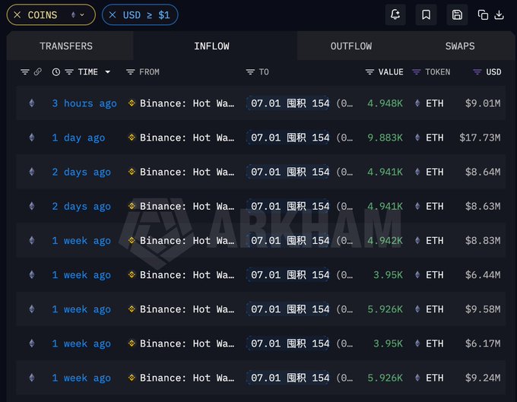The height and width of the screenshot is (402, 517).
Task: Click the Binance logo in the $6.17M row
Action: [132, 343]
